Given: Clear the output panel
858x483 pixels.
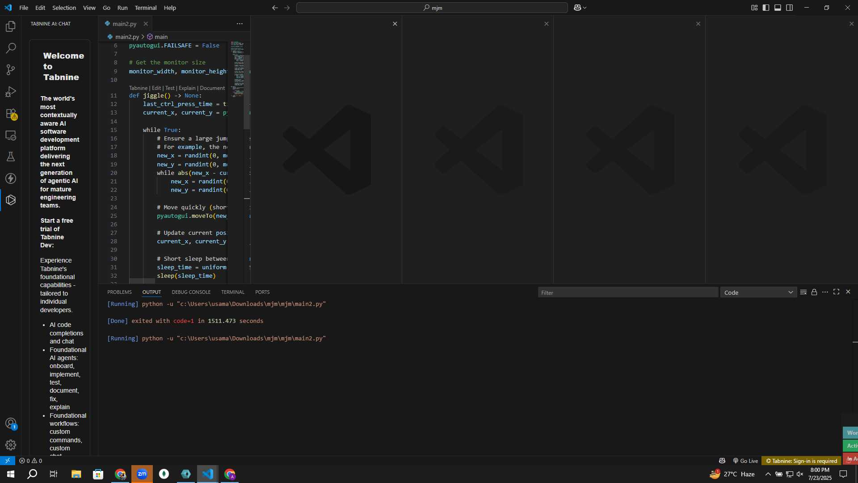Looking at the screenshot, I should click(803, 292).
